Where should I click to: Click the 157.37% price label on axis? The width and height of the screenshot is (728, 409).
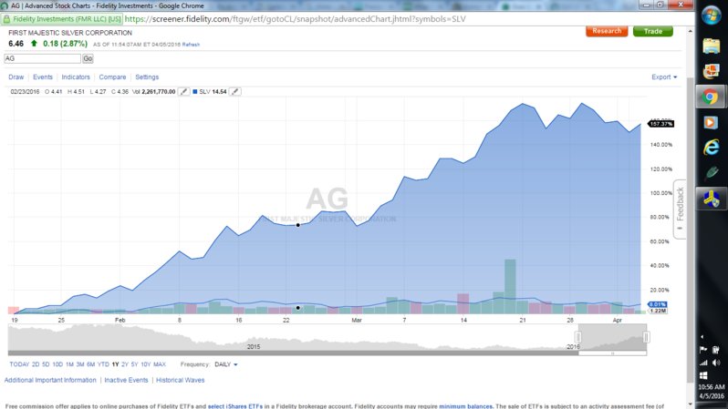pos(660,124)
